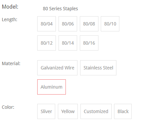Select 80/10 length option
This screenshot has width=141, height=122.
point(110,24)
